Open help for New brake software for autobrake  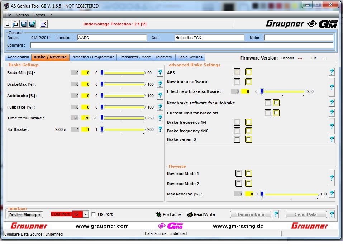click(332, 103)
